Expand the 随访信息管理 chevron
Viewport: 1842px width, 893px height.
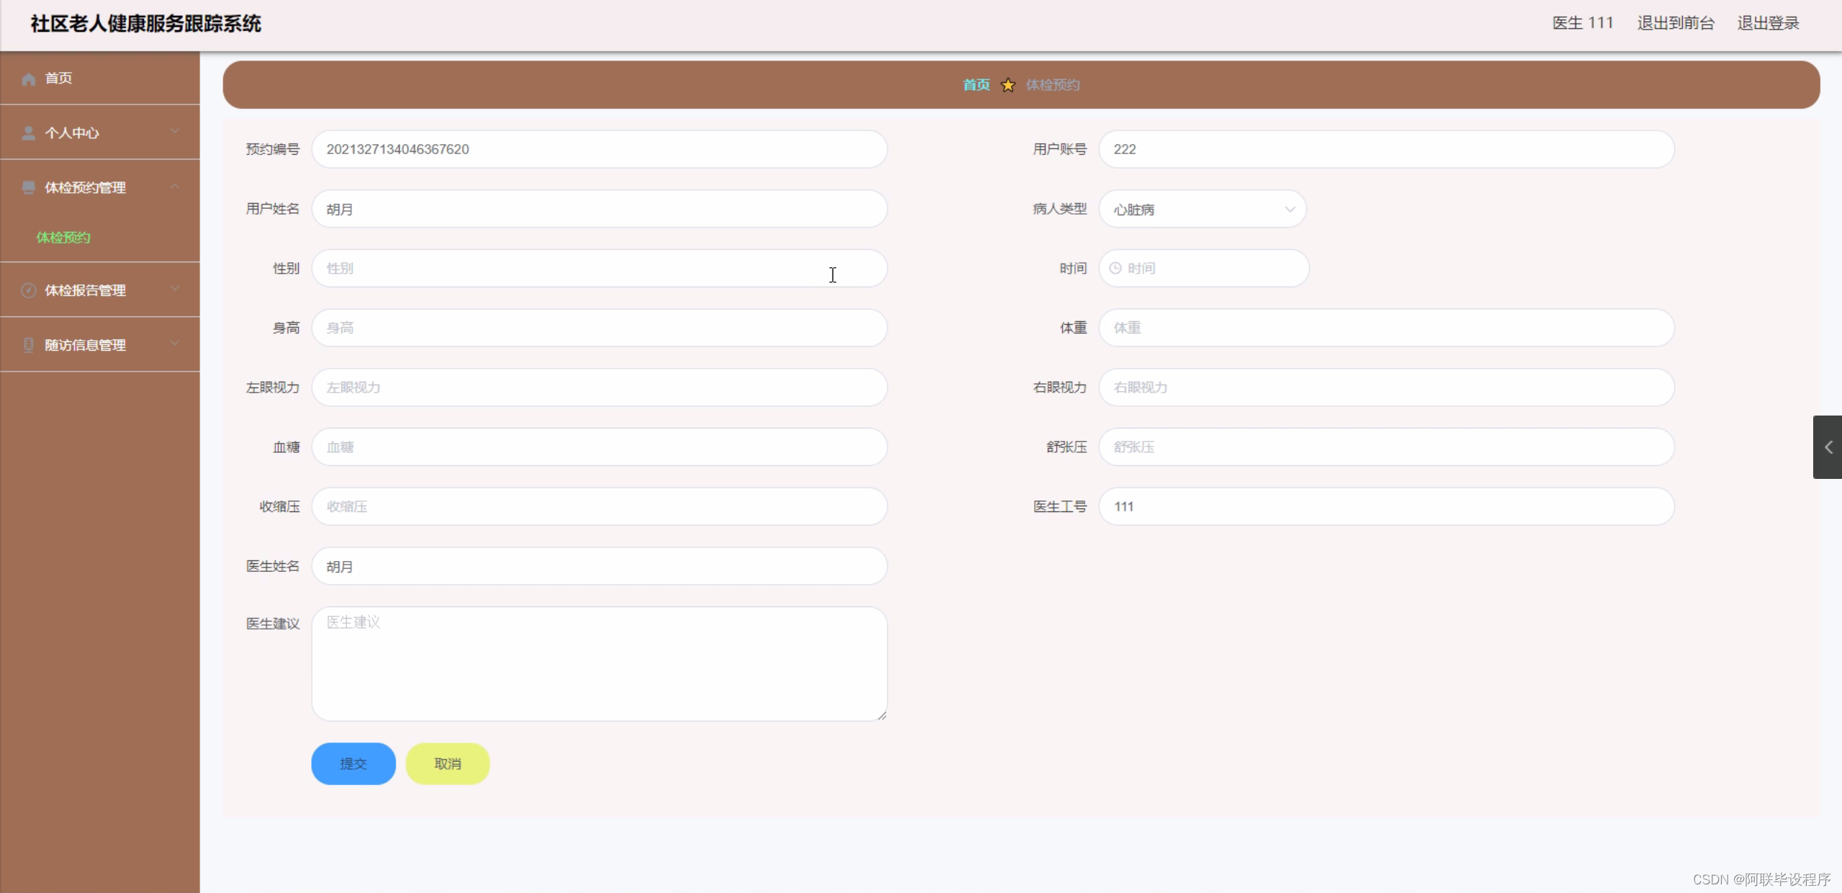174,344
